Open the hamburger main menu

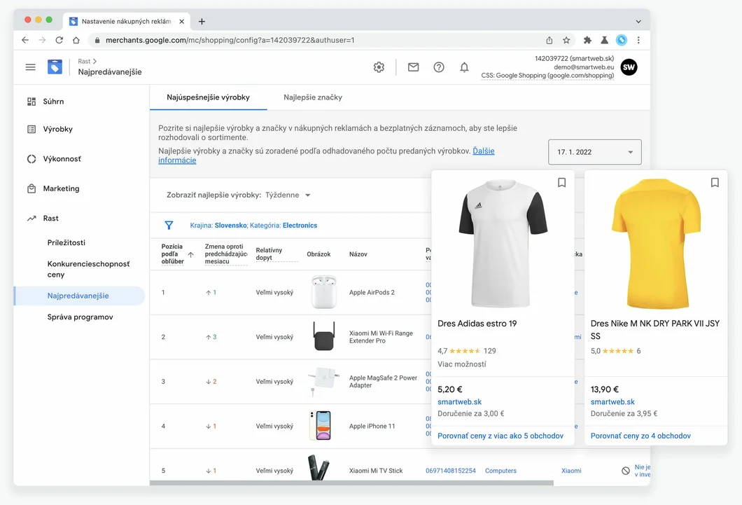tap(30, 67)
